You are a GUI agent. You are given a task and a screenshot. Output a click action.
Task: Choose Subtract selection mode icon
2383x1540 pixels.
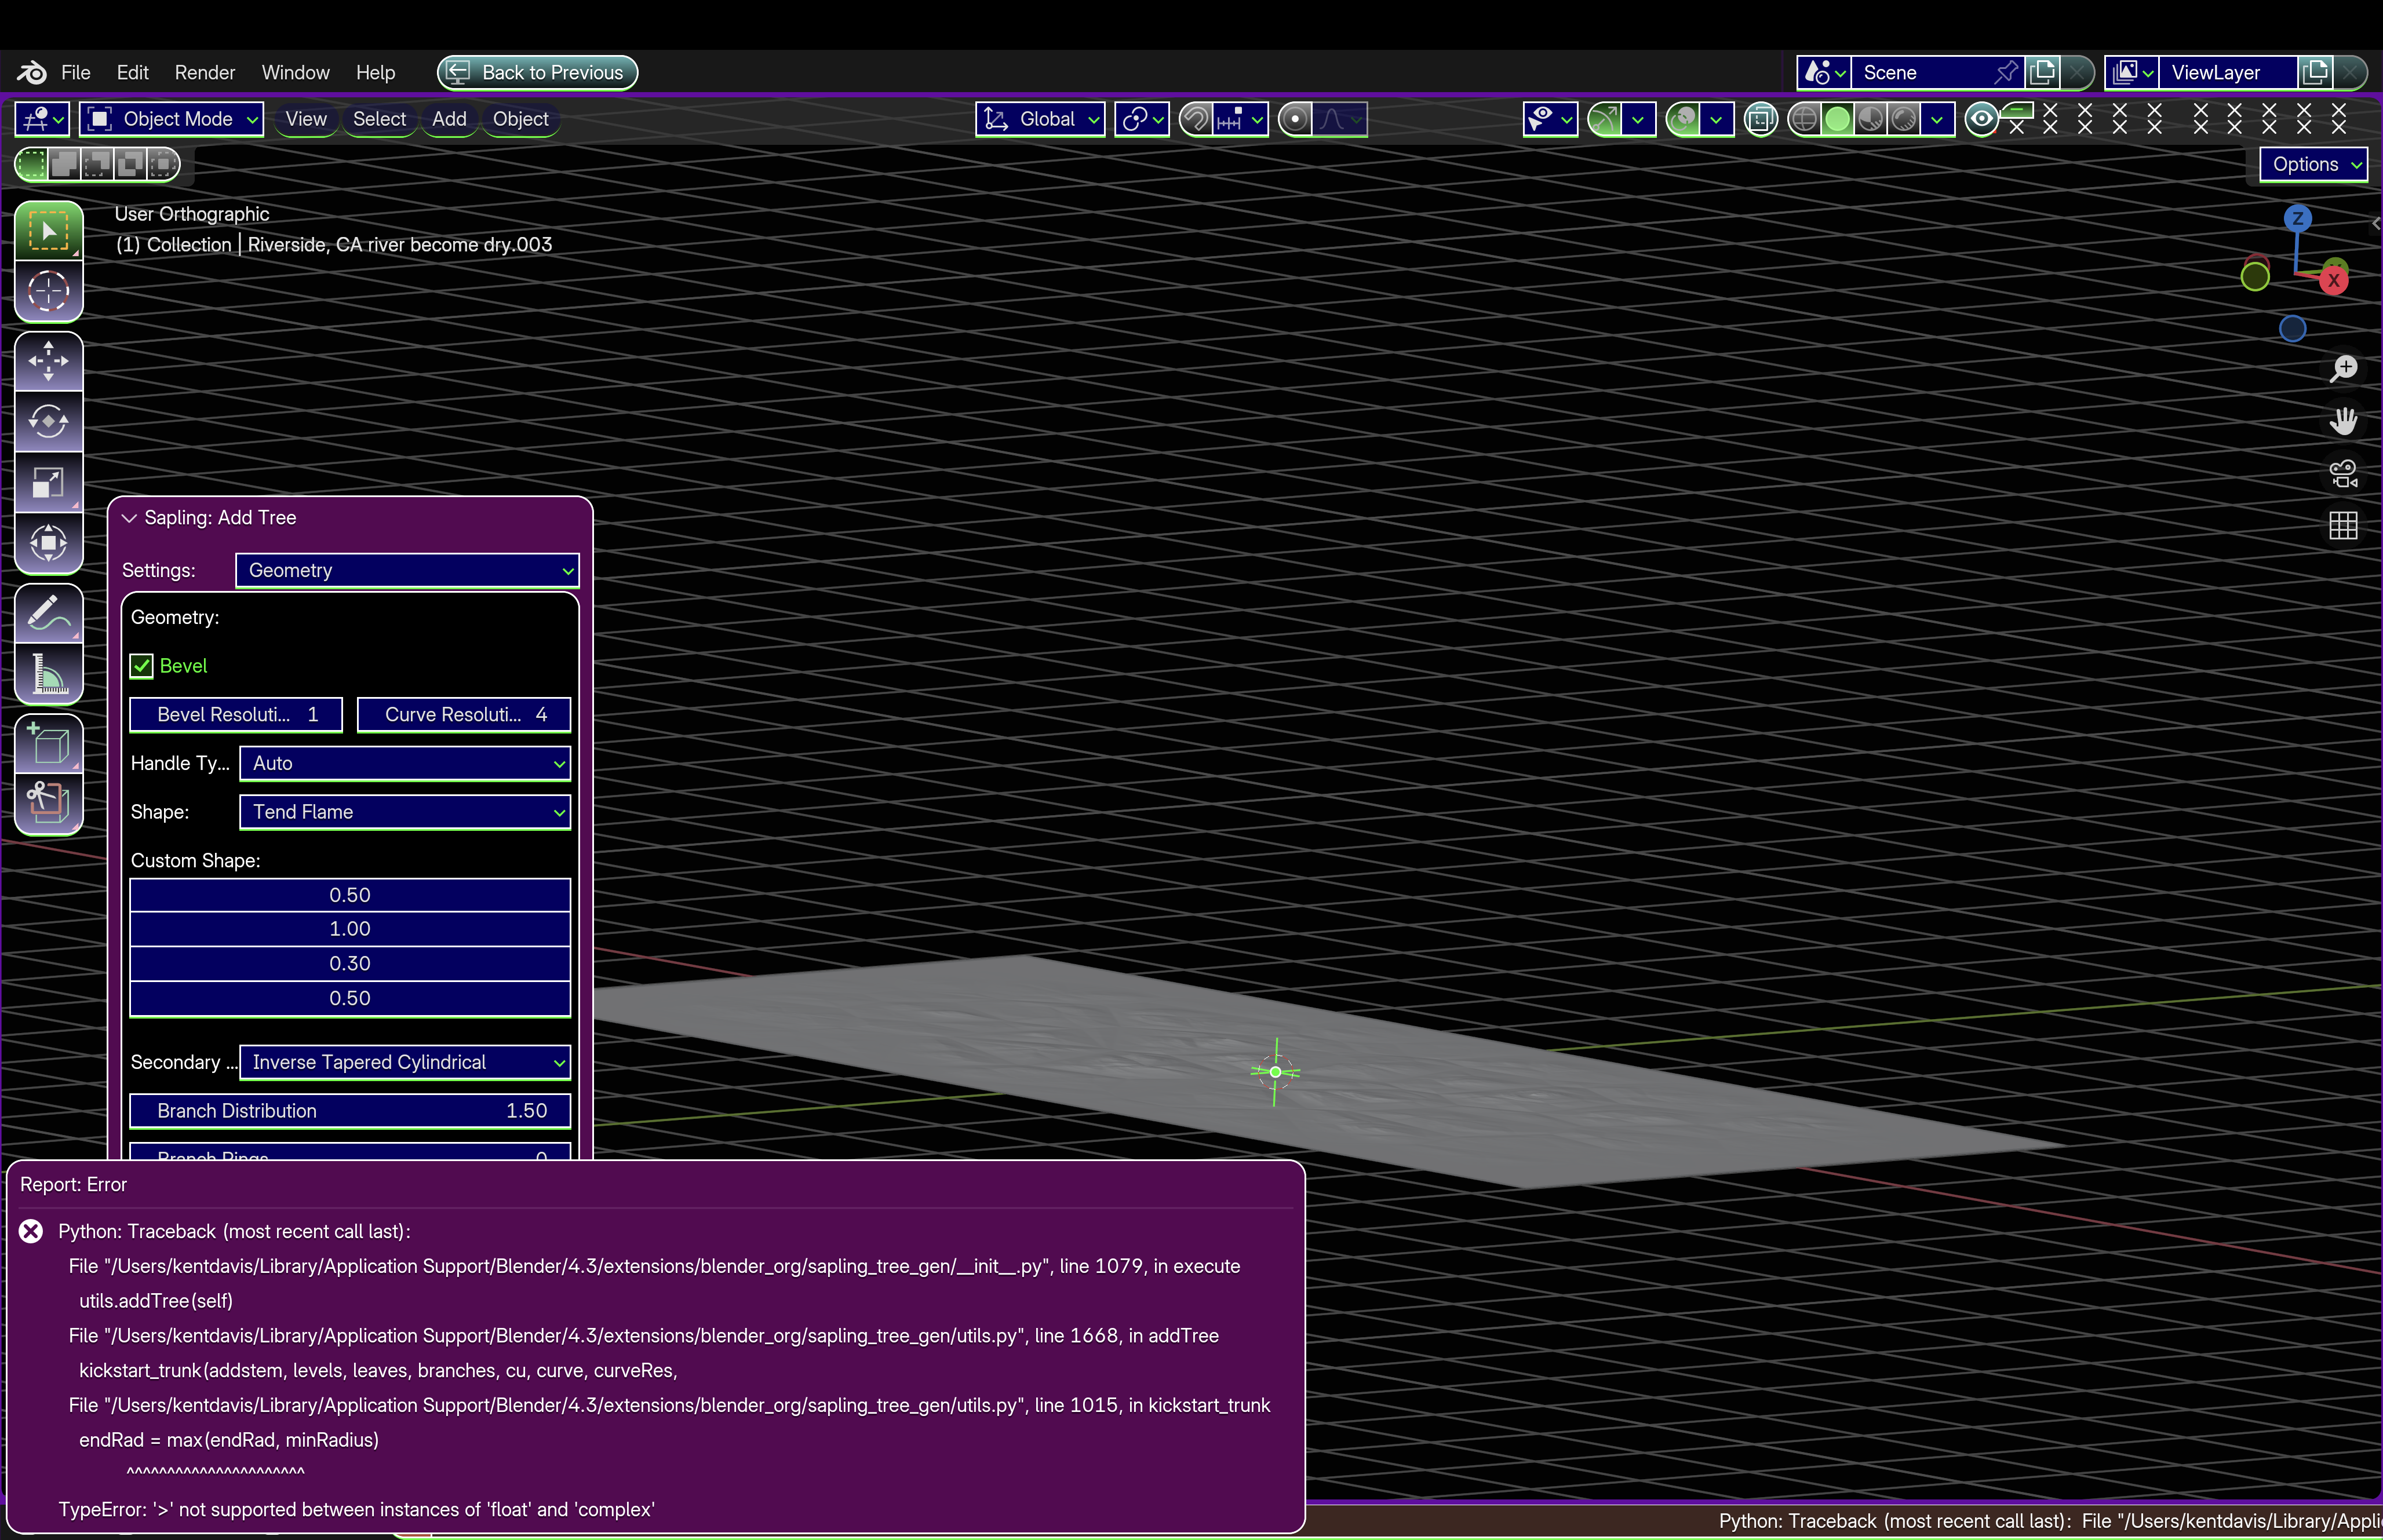(x=97, y=164)
